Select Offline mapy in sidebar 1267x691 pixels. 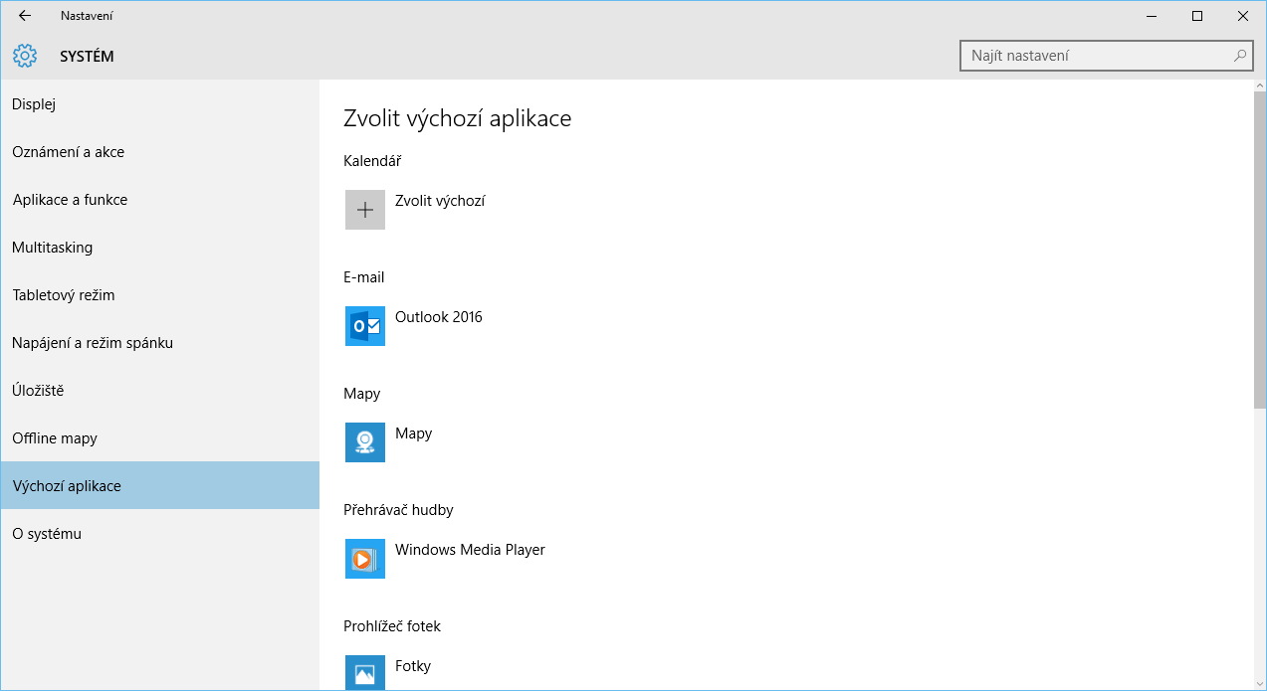(x=55, y=438)
